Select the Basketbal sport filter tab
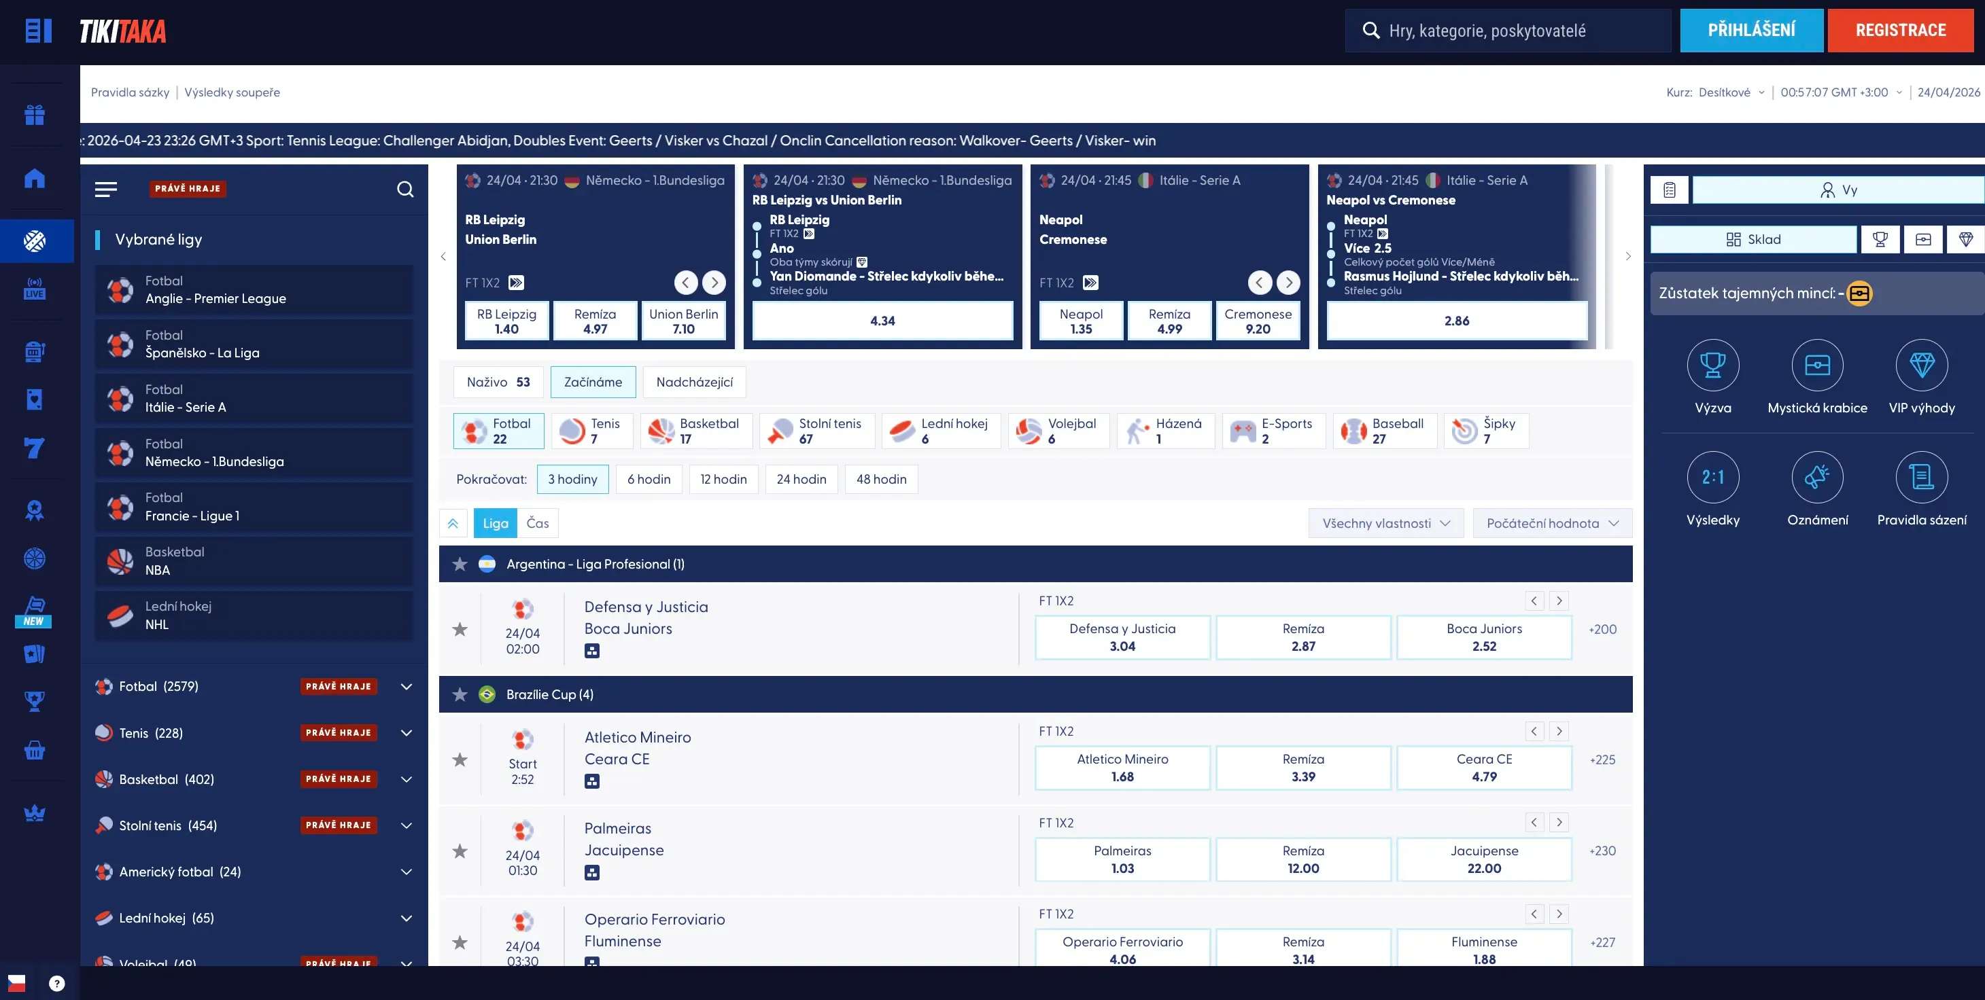The image size is (1985, 1000). click(696, 431)
